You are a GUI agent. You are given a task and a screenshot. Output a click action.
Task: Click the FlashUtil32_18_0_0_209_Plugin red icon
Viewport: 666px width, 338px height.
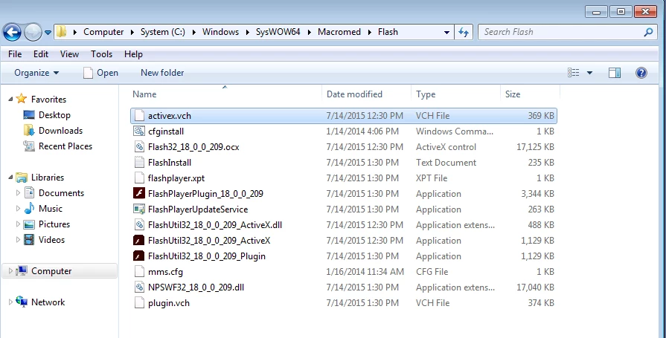coord(139,256)
